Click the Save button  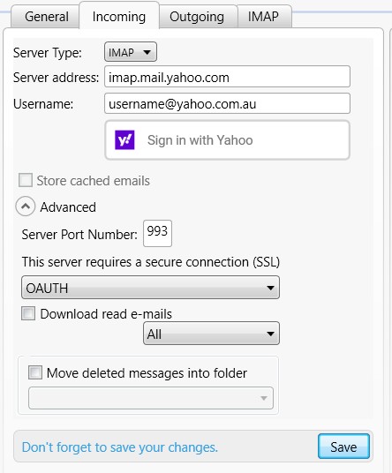coord(343,447)
